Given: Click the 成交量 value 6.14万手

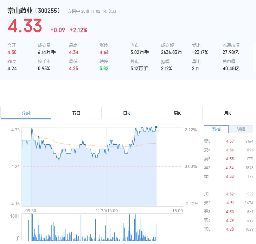Looking at the screenshot, I should coord(47,52).
